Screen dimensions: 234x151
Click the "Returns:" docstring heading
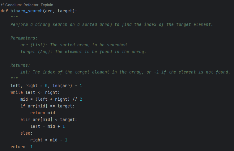pyautogui.click(x=20, y=65)
